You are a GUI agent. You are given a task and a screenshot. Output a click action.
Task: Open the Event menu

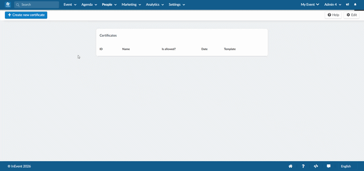70,5
